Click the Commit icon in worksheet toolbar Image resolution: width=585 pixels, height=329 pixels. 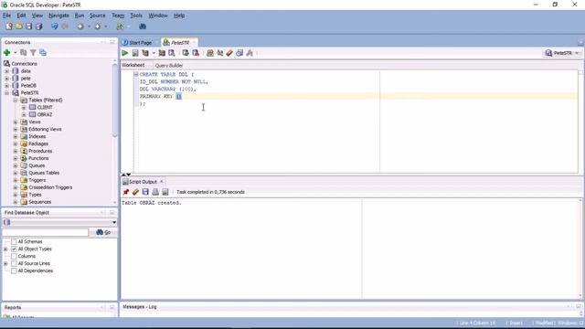pyautogui.click(x=186, y=53)
